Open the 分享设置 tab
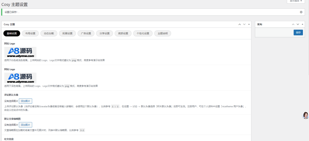The width and height of the screenshot is (309, 141). (x=105, y=33)
